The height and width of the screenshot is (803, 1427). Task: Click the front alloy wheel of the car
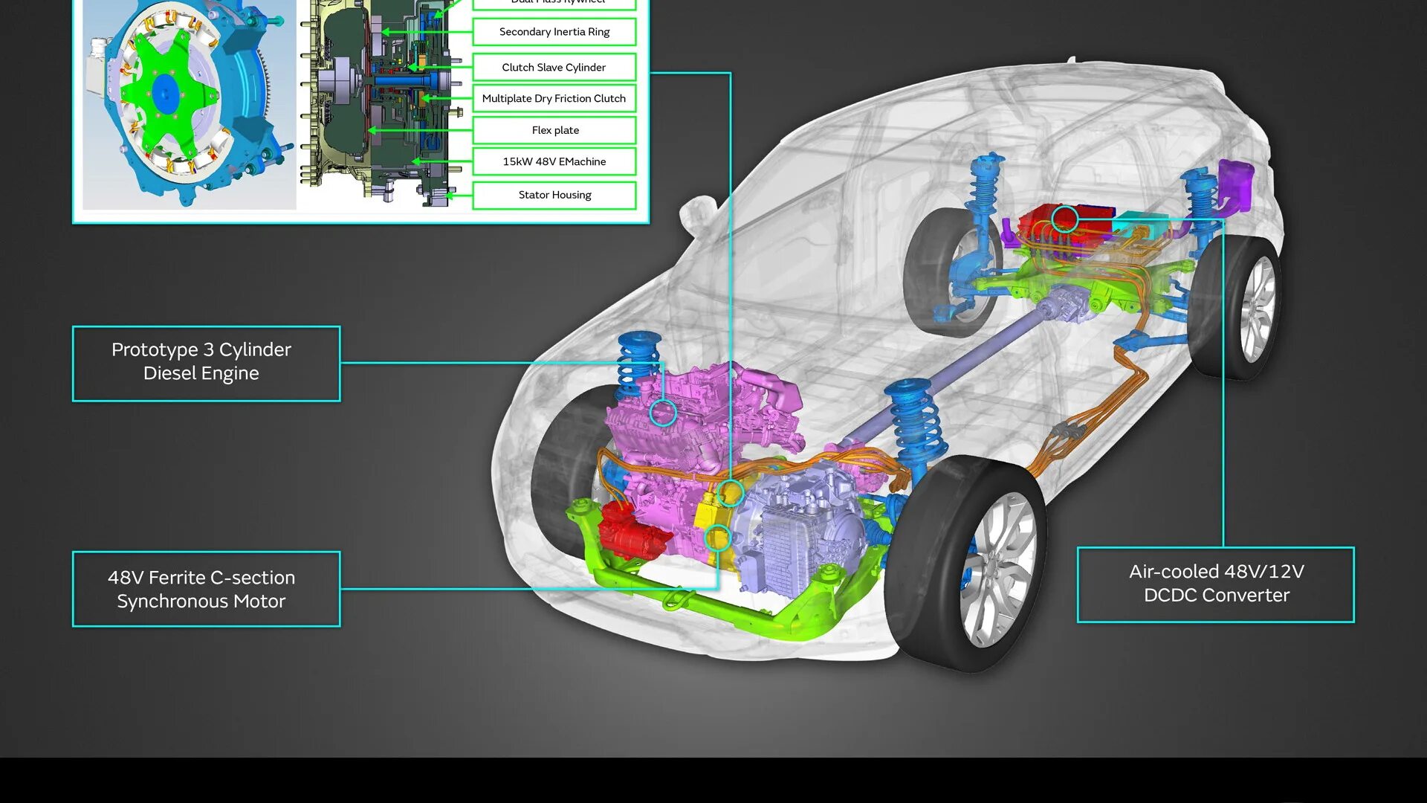point(996,569)
